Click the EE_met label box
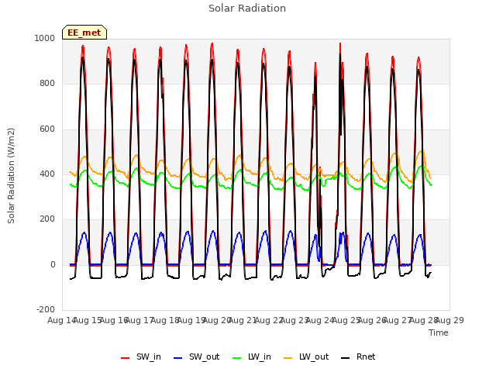This screenshot has width=496, height=372. pos(84,33)
